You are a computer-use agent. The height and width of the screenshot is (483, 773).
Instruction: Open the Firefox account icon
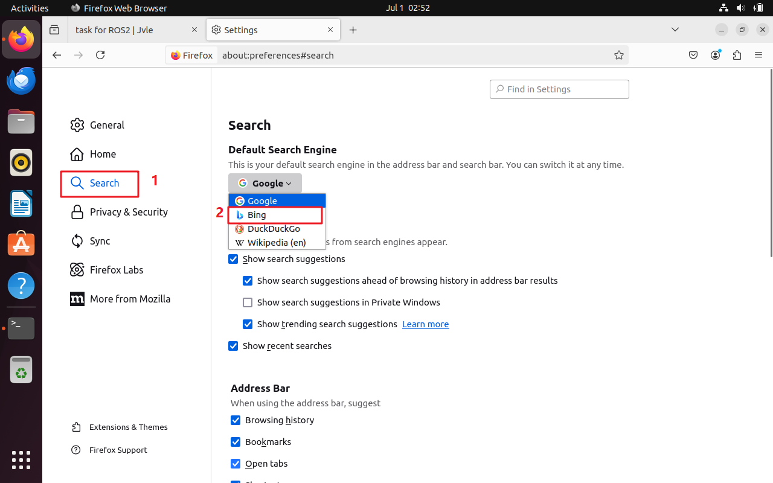(716, 55)
